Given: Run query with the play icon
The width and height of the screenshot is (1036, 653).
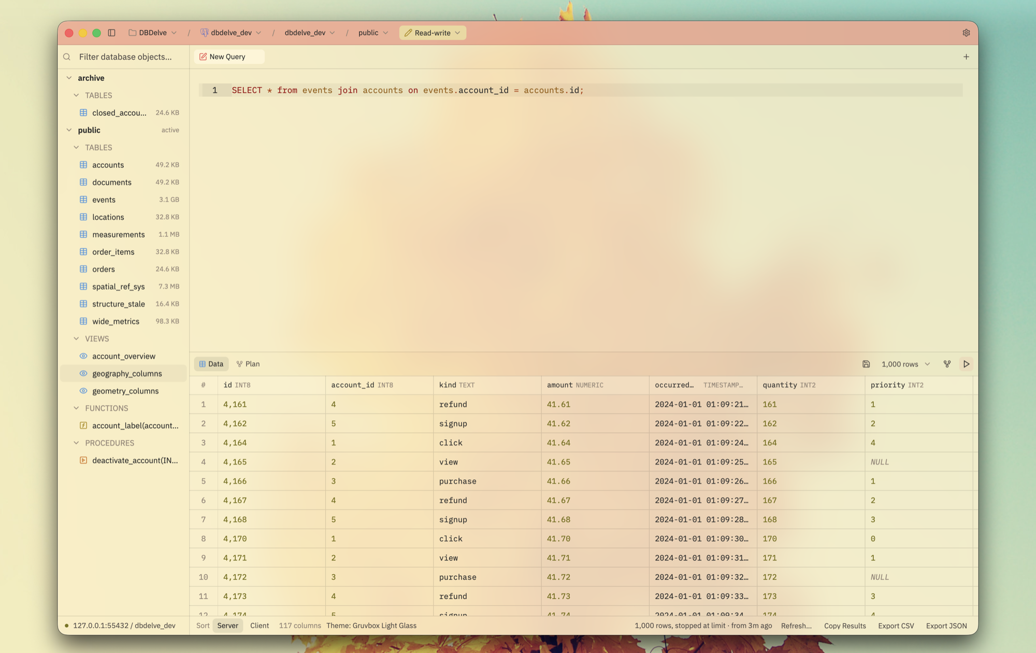Looking at the screenshot, I should tap(966, 364).
